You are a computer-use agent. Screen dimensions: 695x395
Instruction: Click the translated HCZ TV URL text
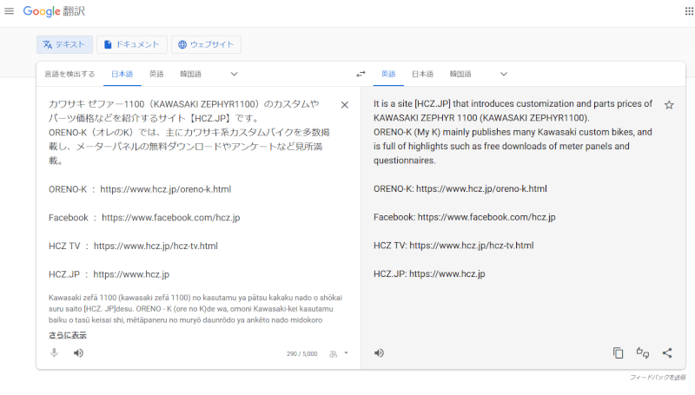click(471, 246)
